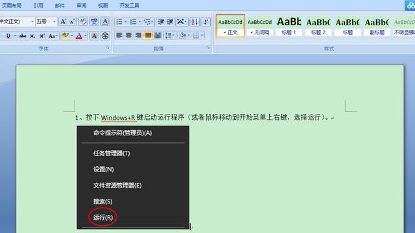Expand the bullet library dropdown arrow

125,22
